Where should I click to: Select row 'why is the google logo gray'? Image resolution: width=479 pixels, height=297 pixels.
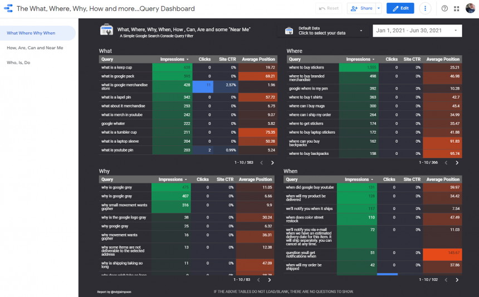(187, 217)
